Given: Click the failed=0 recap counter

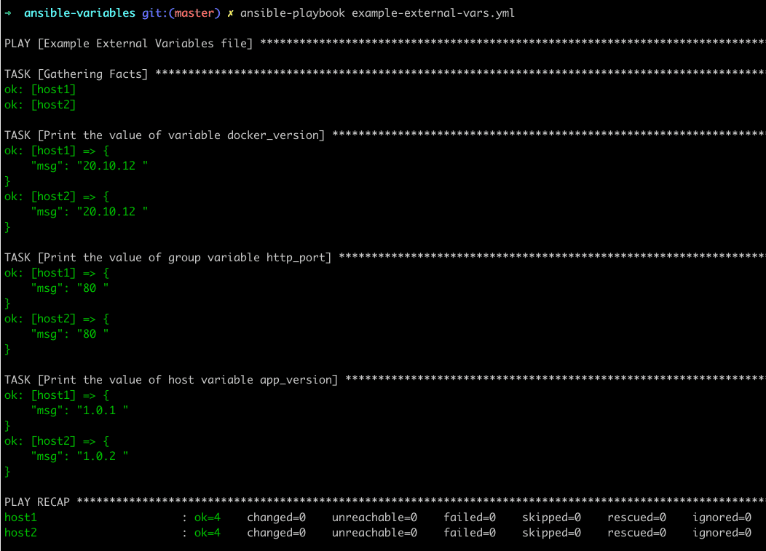Looking at the screenshot, I should (x=470, y=517).
